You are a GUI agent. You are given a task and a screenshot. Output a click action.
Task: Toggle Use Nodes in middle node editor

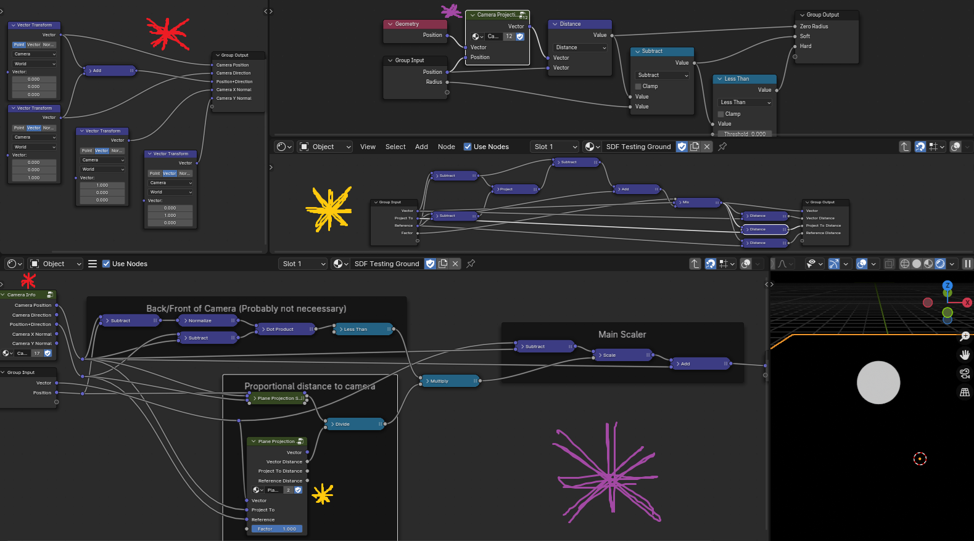pos(468,147)
